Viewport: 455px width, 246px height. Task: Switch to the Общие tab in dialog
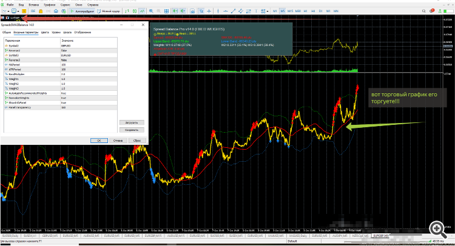tap(7, 33)
